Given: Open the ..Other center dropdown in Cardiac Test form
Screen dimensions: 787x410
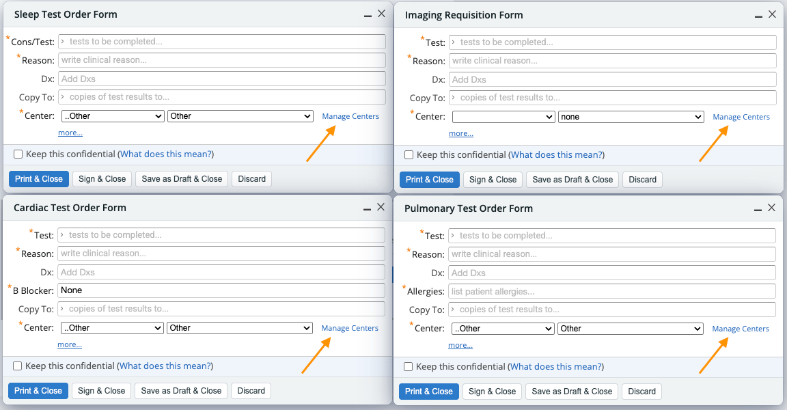Looking at the screenshot, I should pos(113,328).
